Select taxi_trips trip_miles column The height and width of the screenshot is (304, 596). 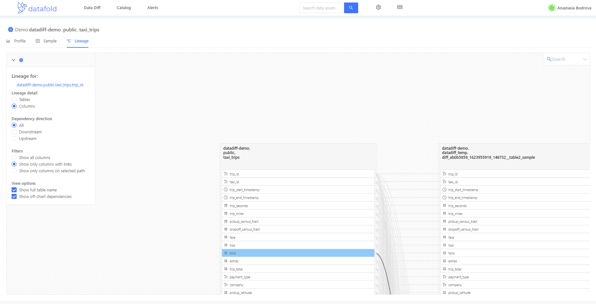[298, 213]
